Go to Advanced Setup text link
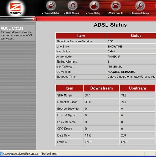 [140, 13]
